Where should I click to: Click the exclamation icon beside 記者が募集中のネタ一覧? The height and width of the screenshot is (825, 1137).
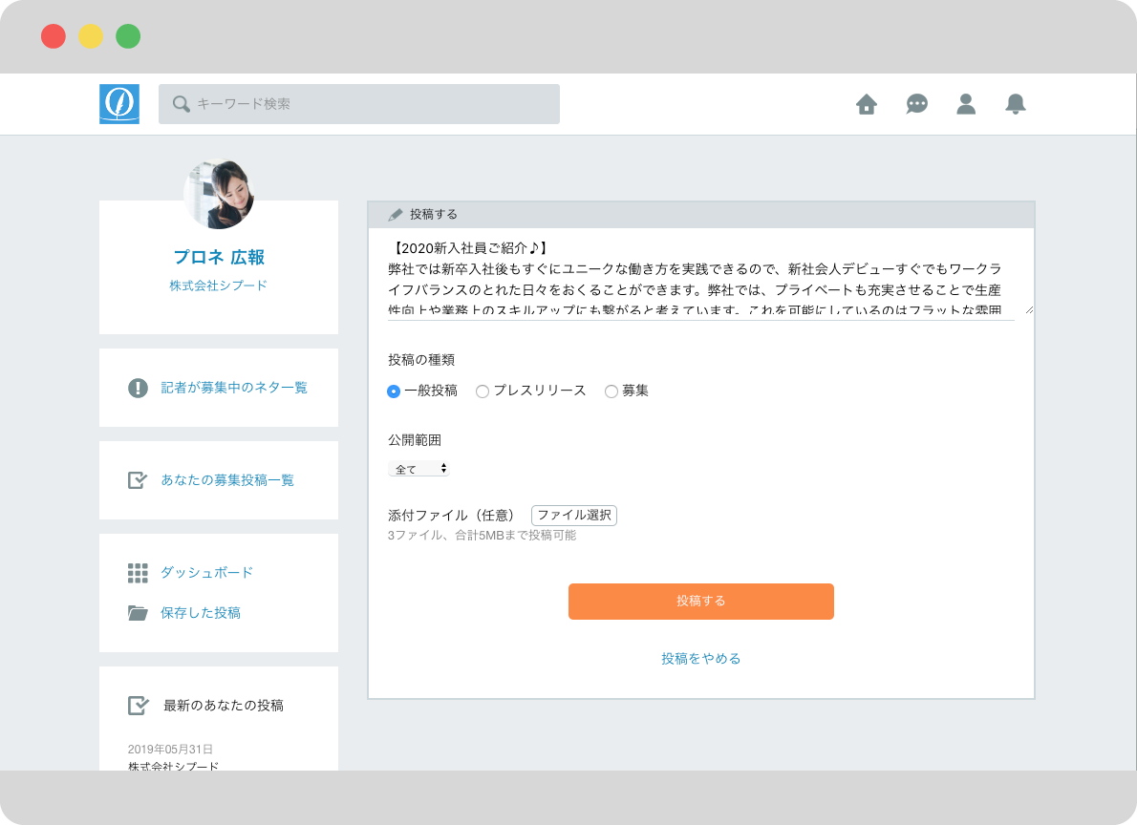138,388
